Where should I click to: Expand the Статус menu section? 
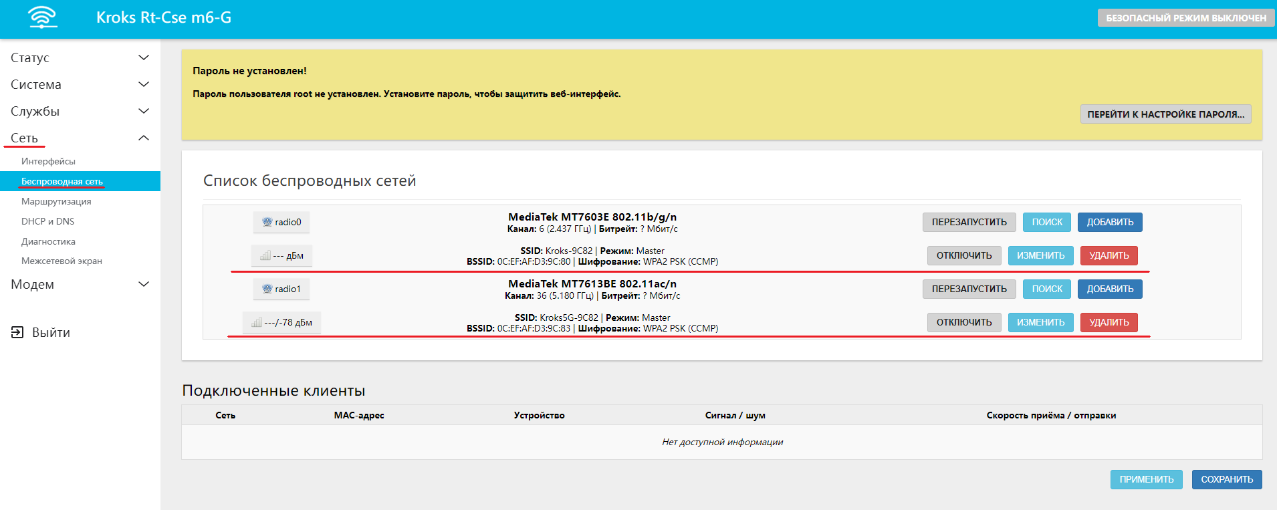click(x=80, y=57)
